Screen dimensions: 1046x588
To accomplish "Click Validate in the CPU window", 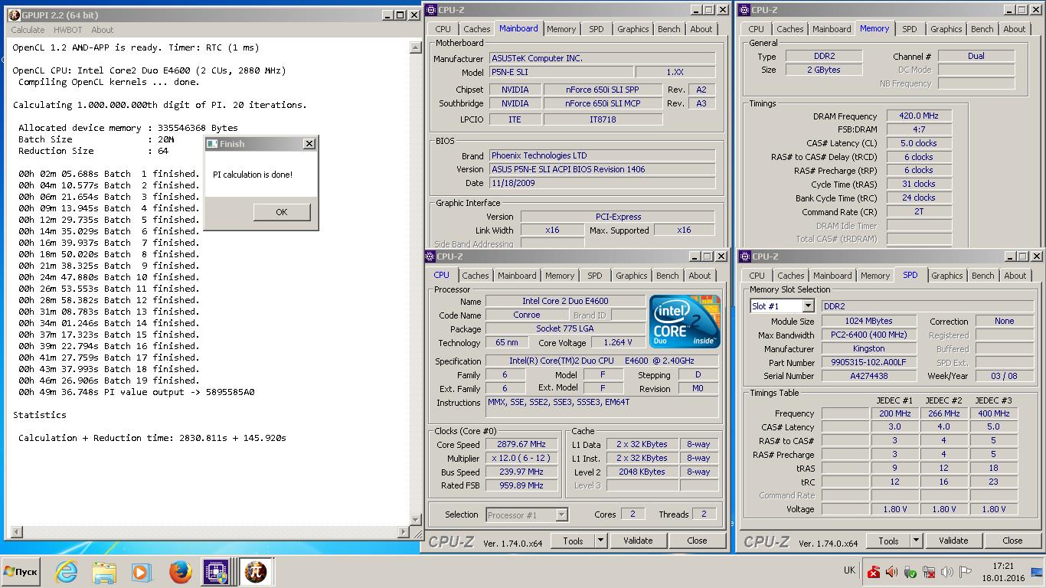I will (638, 541).
